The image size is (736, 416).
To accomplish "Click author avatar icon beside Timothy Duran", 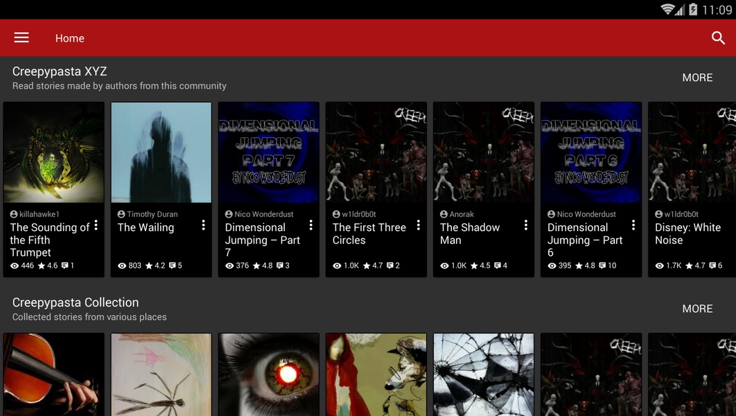I will click(121, 214).
